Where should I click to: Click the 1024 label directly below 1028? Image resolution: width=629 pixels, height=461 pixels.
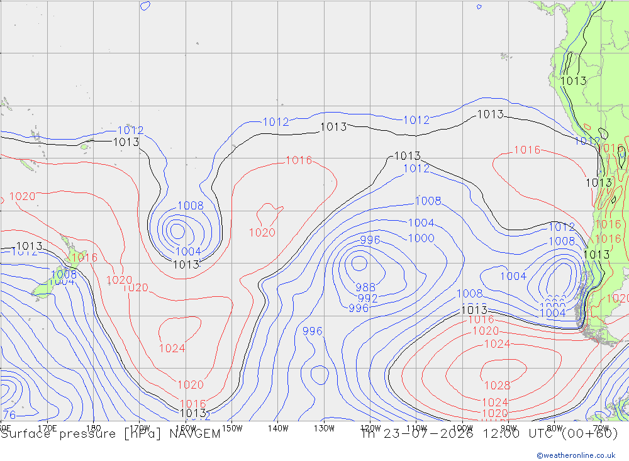495,403
